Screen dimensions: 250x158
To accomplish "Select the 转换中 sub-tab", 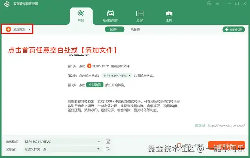I will [x=115, y=30].
